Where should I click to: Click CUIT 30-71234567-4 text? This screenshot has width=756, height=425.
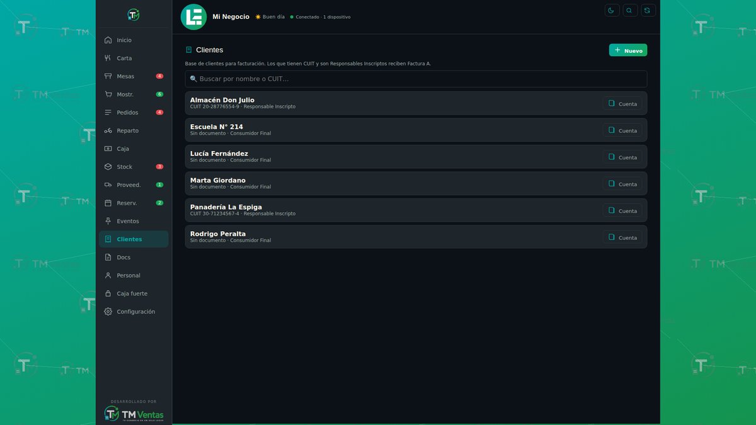pyautogui.click(x=215, y=214)
